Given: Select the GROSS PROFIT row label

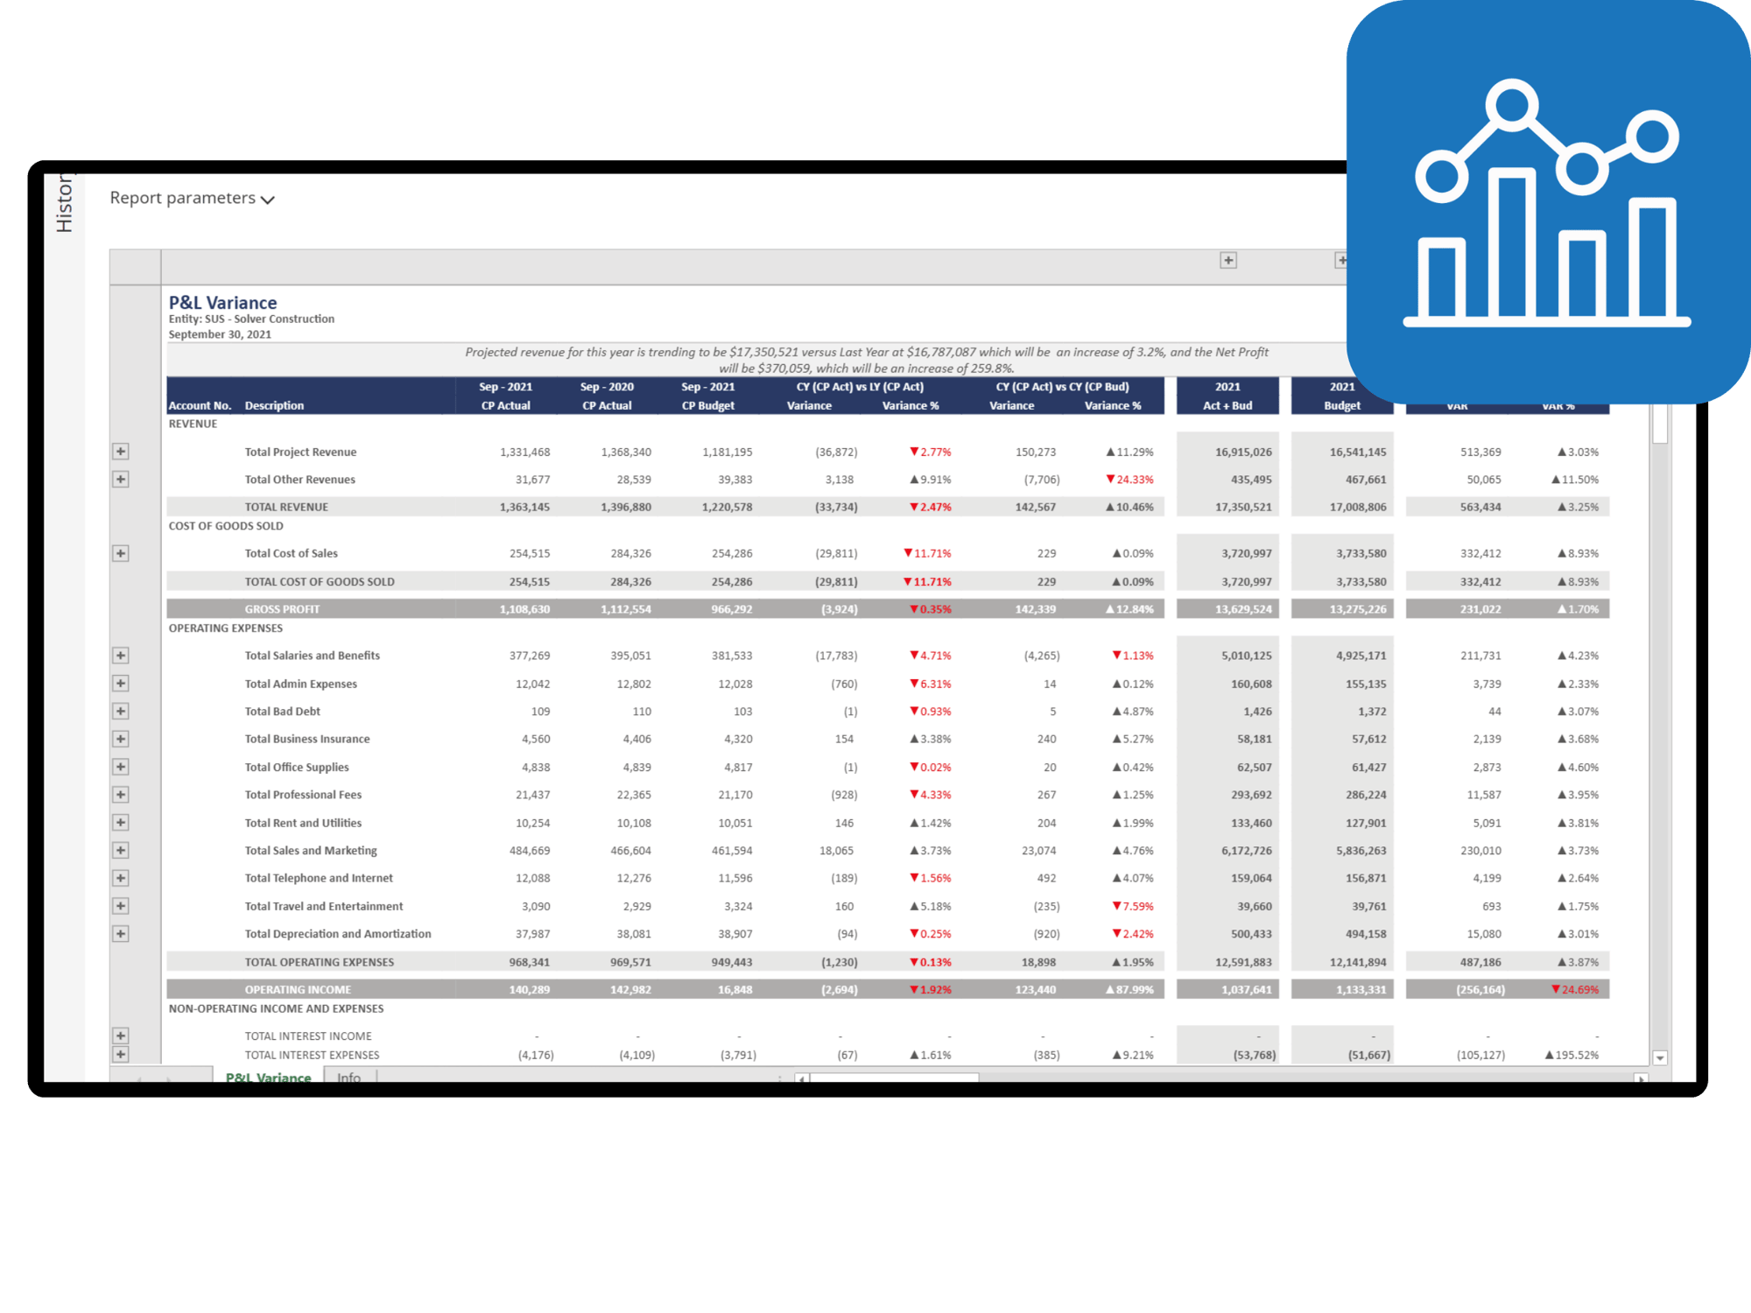Looking at the screenshot, I should click(282, 609).
